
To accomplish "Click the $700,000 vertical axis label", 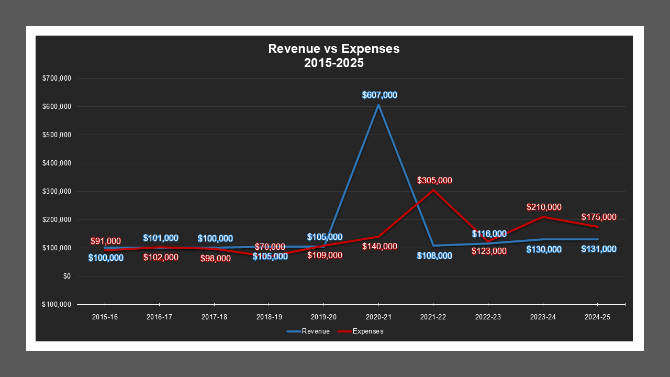I will pyautogui.click(x=58, y=79).
